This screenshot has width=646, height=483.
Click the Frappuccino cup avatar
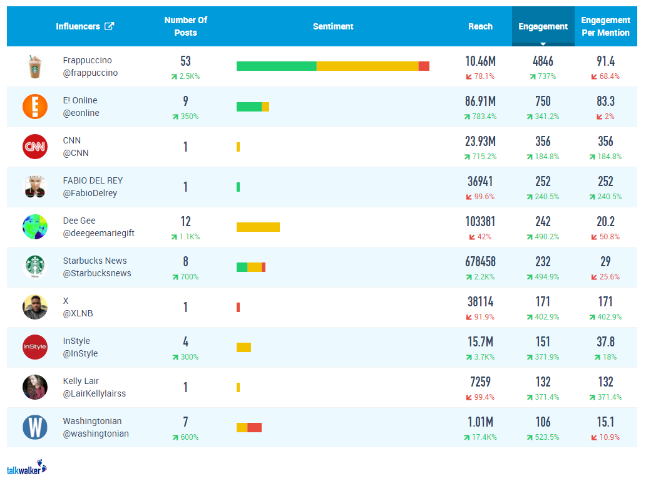point(35,66)
